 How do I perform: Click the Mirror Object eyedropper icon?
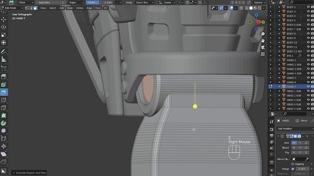[x=307, y=159]
